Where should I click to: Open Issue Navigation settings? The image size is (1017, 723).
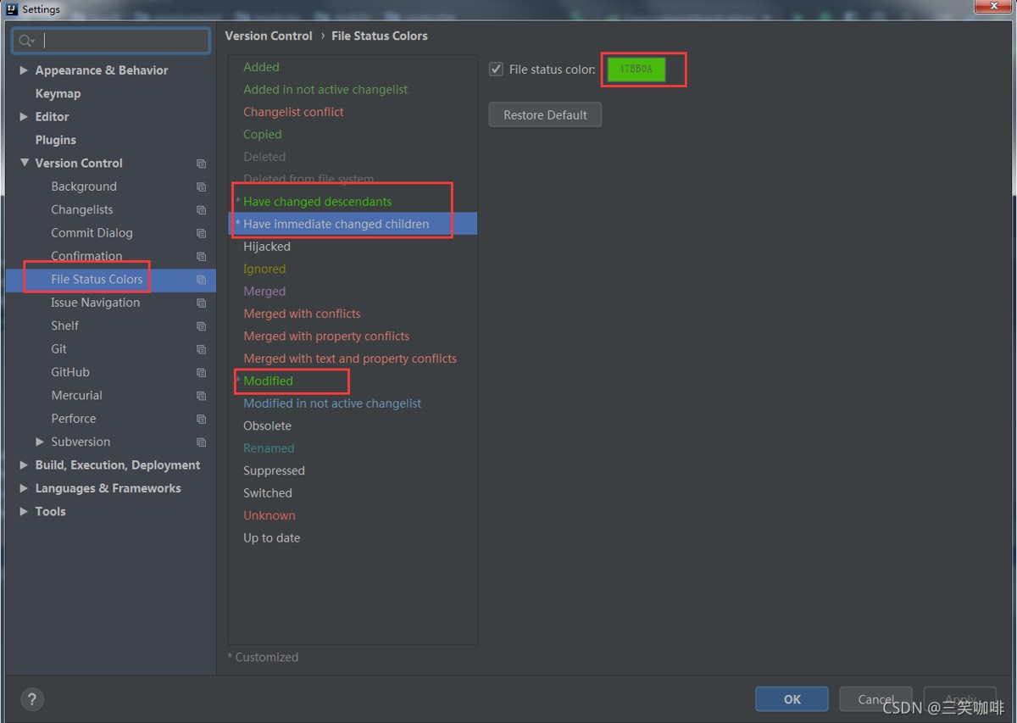pos(95,303)
